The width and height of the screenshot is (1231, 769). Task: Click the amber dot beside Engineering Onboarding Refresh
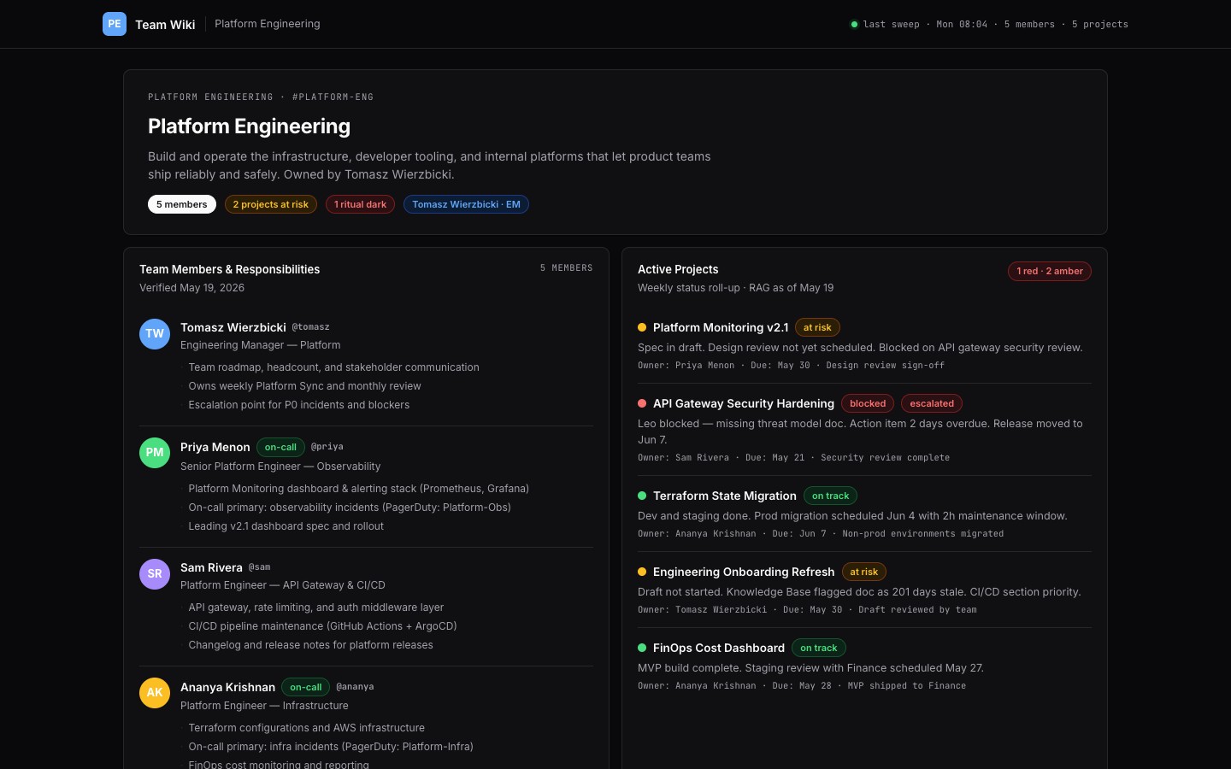[642, 572]
